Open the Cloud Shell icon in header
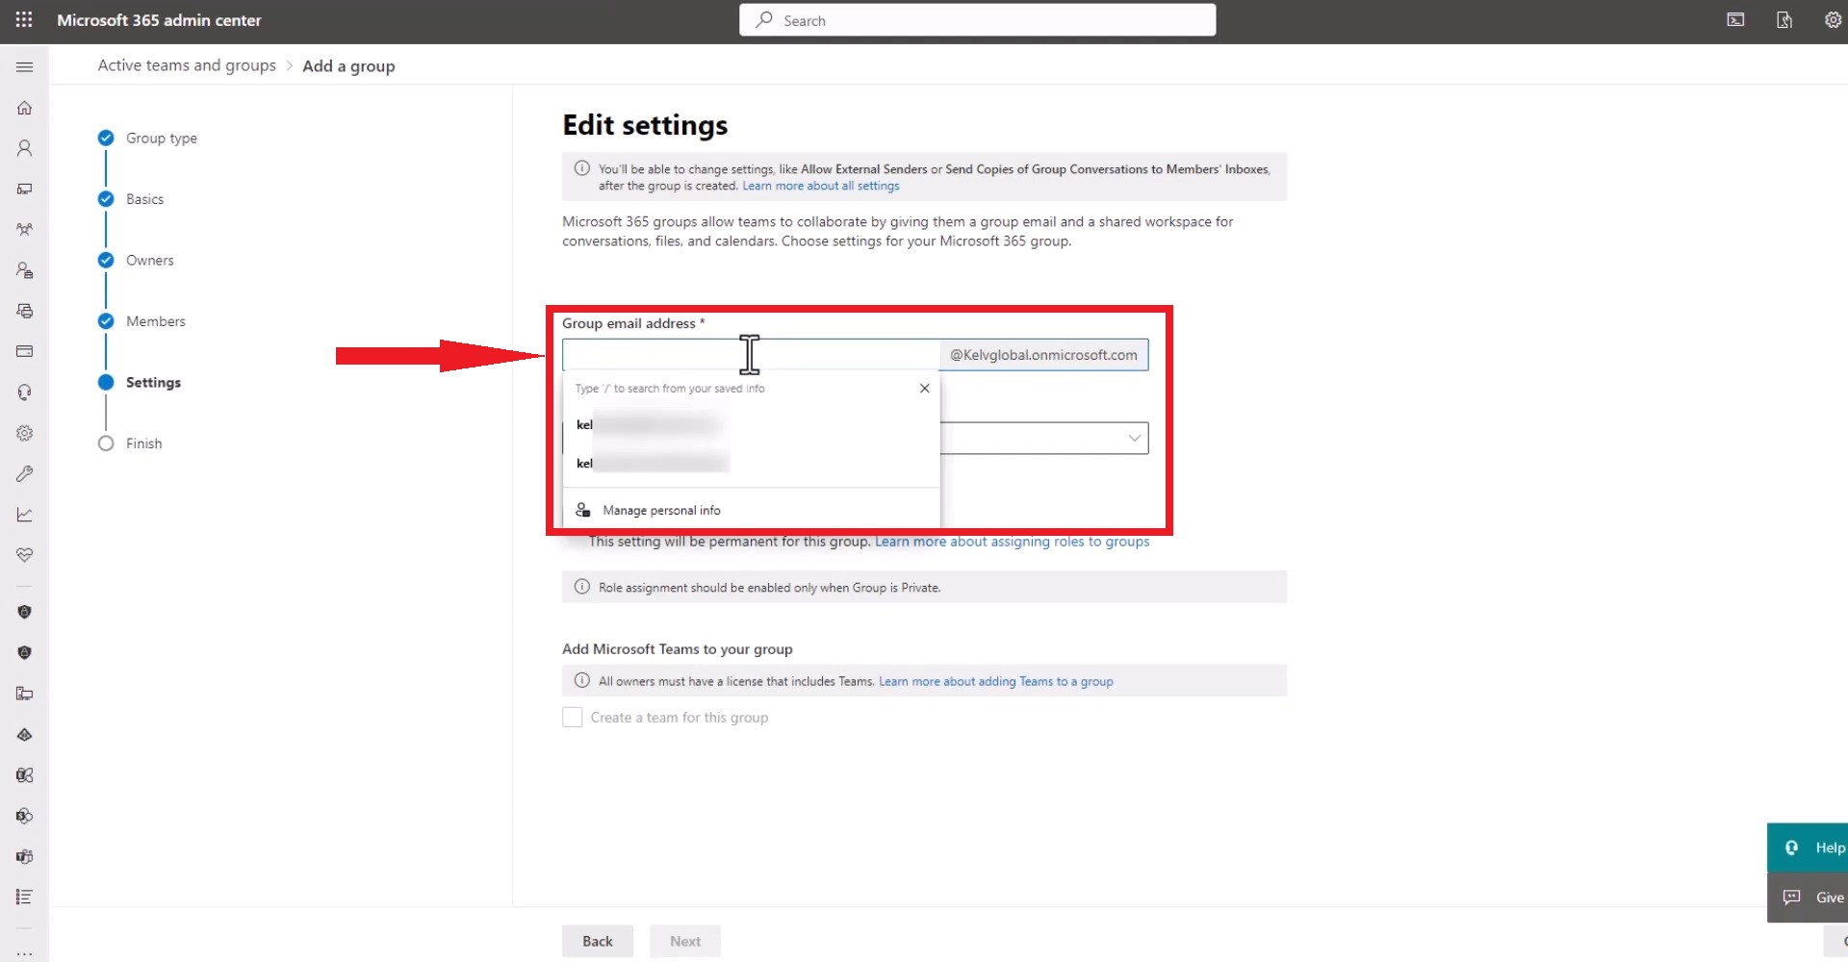1848x962 pixels. tap(1735, 20)
